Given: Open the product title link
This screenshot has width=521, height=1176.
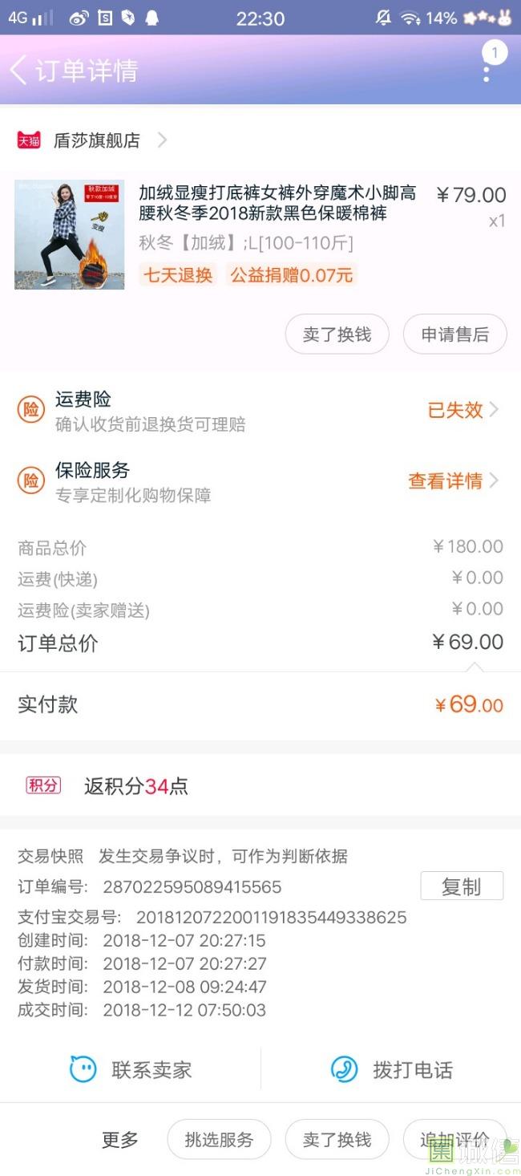Looking at the screenshot, I should coord(277,203).
